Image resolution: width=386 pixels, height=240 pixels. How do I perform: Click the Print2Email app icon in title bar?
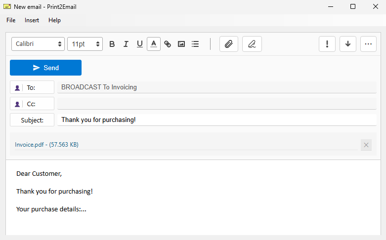(7, 6)
